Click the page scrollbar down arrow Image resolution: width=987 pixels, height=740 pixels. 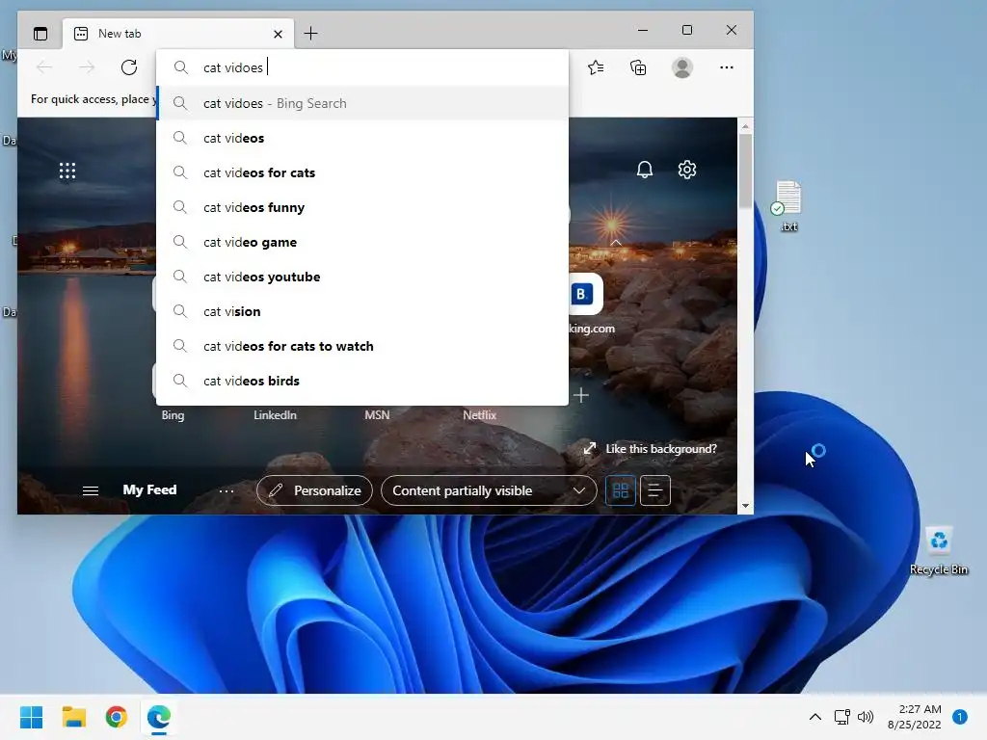[x=745, y=506]
